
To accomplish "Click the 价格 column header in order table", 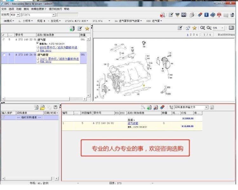I will click(x=187, y=113).
